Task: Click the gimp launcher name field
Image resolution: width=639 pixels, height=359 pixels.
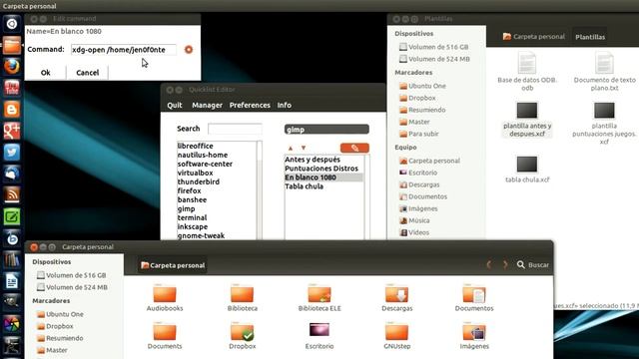Action: tap(326, 130)
